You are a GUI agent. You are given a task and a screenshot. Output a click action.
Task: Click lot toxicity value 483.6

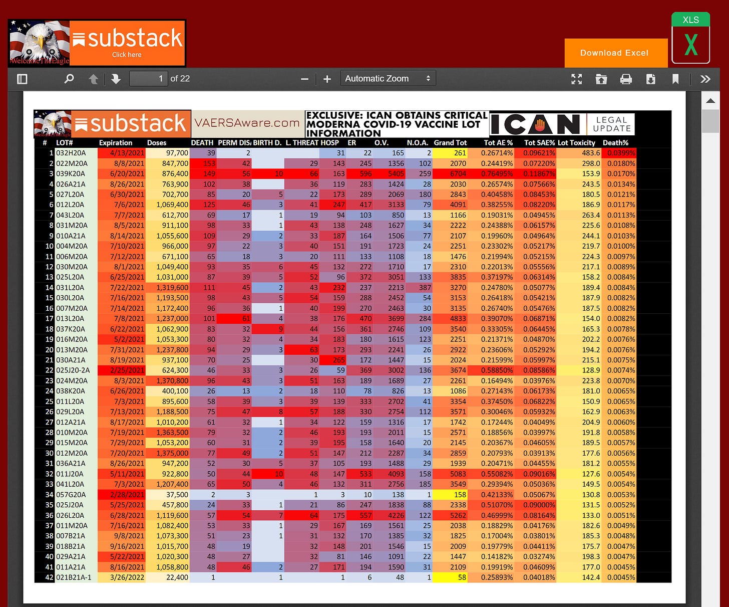[x=591, y=153]
